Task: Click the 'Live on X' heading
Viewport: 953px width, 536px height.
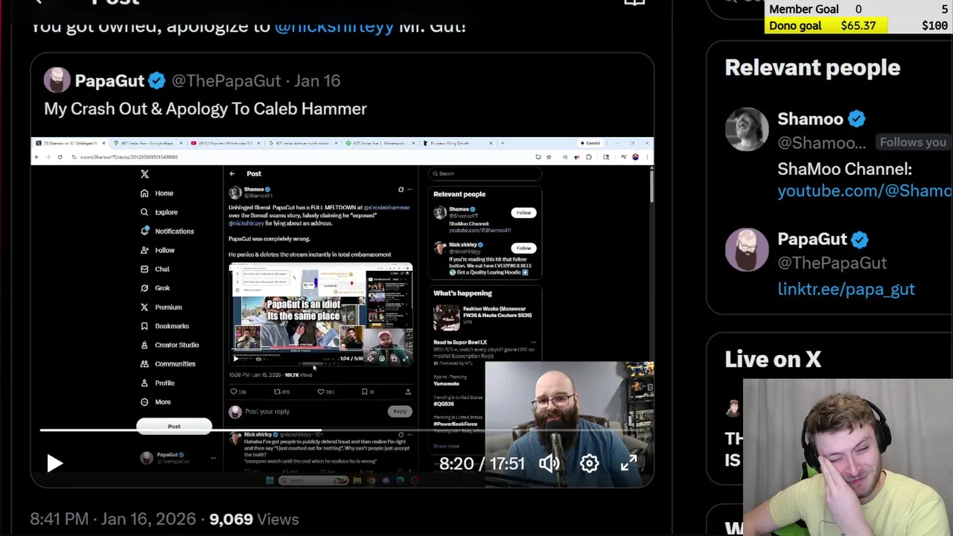Action: [773, 360]
